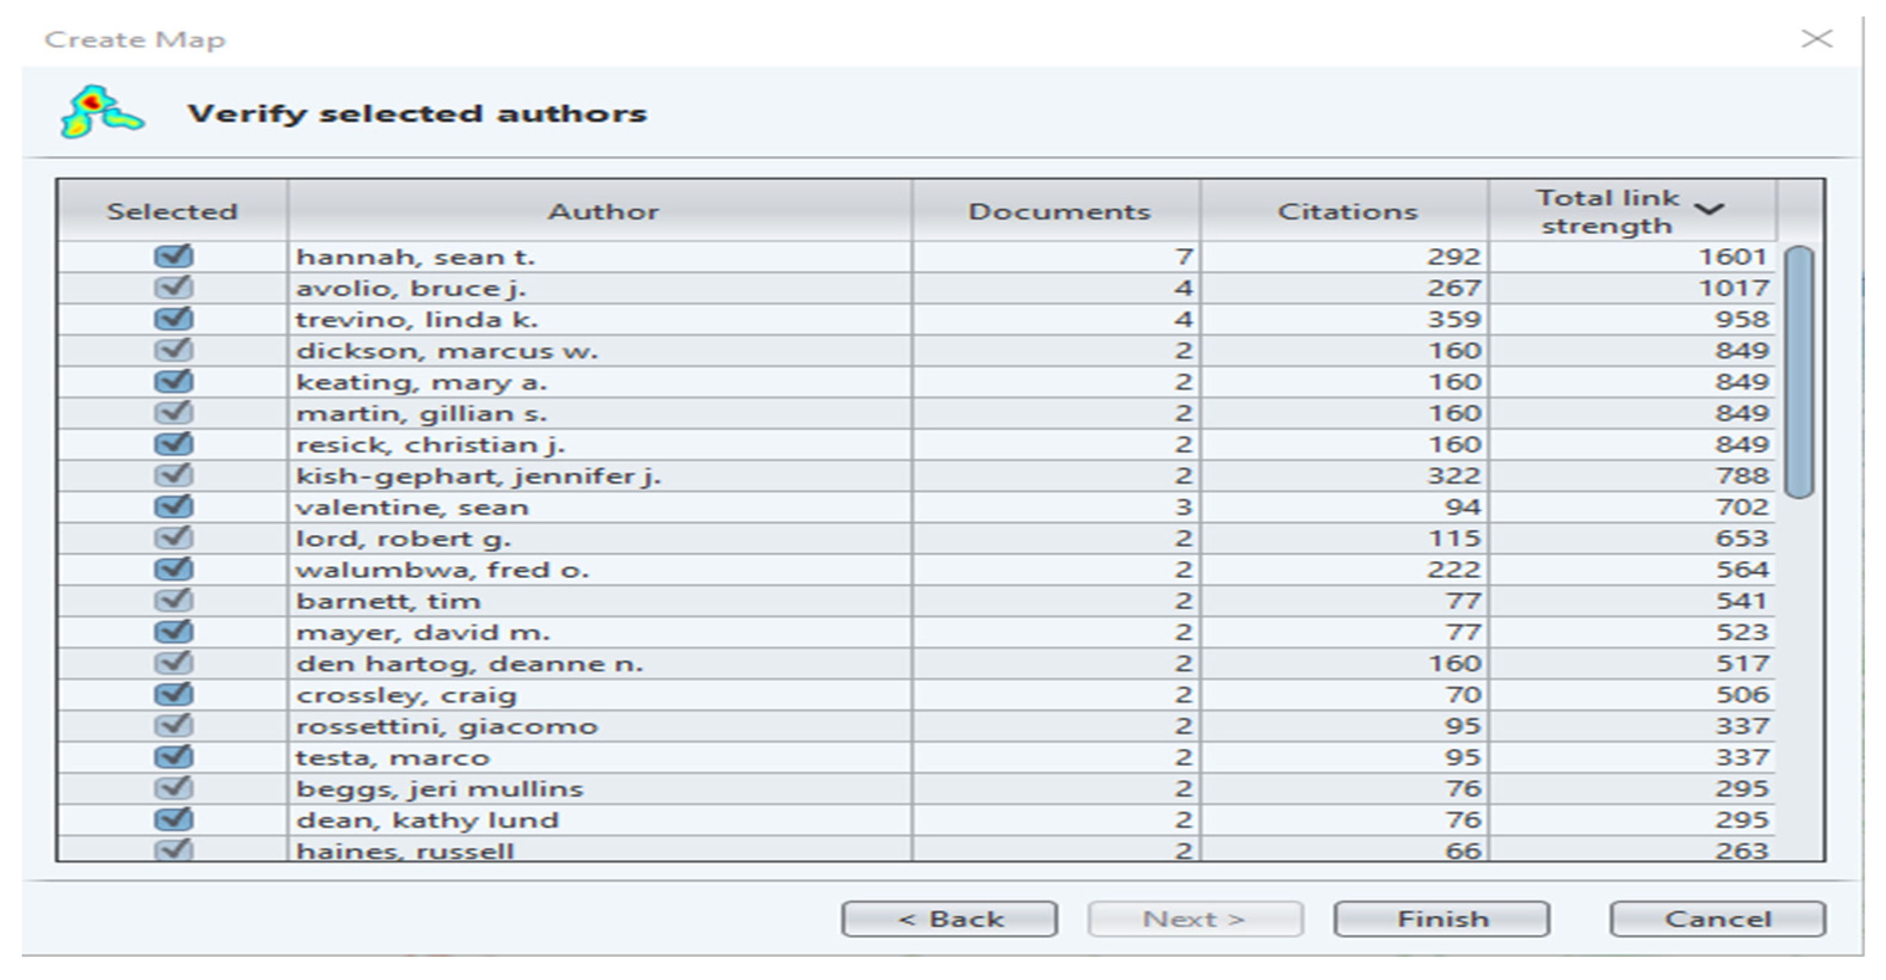Click the vertical scrollbar thumb

click(1798, 373)
